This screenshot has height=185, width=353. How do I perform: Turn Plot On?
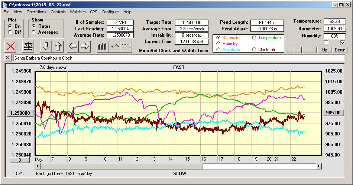10,26
